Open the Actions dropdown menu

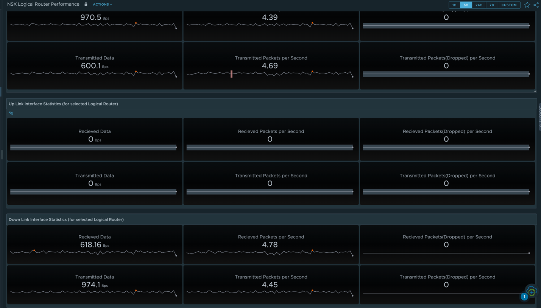click(103, 5)
